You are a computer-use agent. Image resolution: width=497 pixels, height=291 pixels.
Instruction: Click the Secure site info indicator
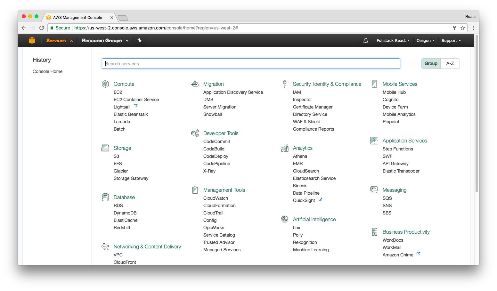pos(60,28)
